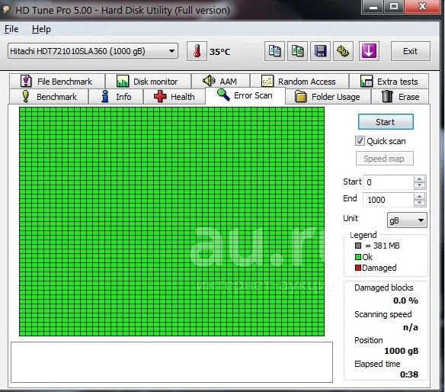
Task: Click inside the End value field
Action: (389, 200)
